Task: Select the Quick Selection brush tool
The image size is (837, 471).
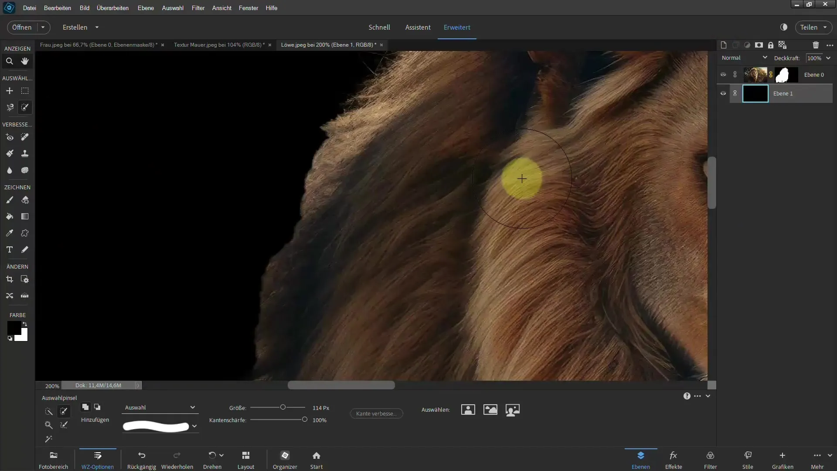Action: click(x=25, y=107)
